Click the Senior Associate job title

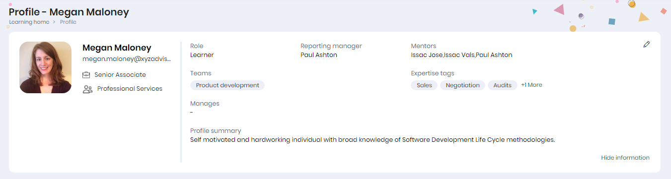(120, 75)
